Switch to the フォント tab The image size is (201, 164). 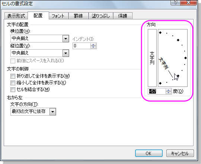pyautogui.click(x=58, y=16)
